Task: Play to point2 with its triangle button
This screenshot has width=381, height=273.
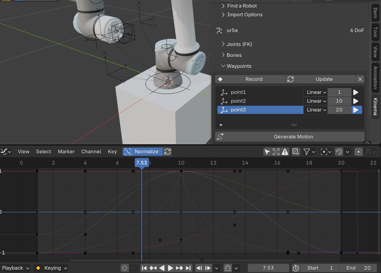Action: pyautogui.click(x=356, y=101)
